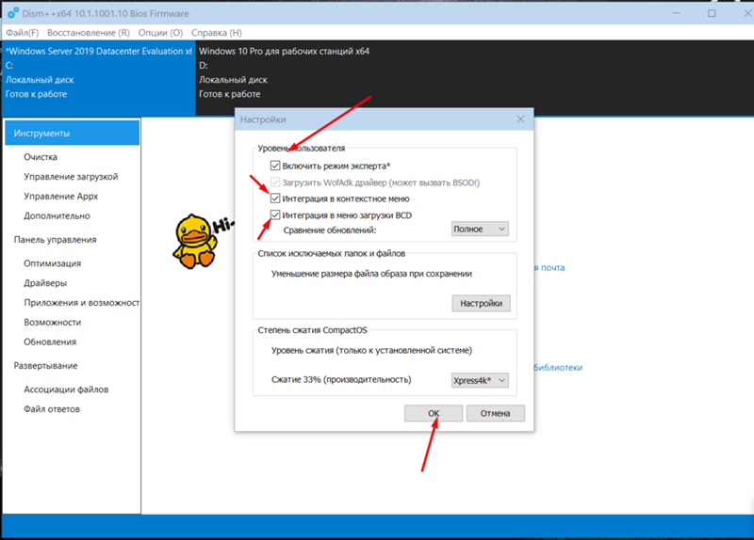Open Приложения и возможности in sidebar
The image size is (754, 540).
click(x=81, y=302)
